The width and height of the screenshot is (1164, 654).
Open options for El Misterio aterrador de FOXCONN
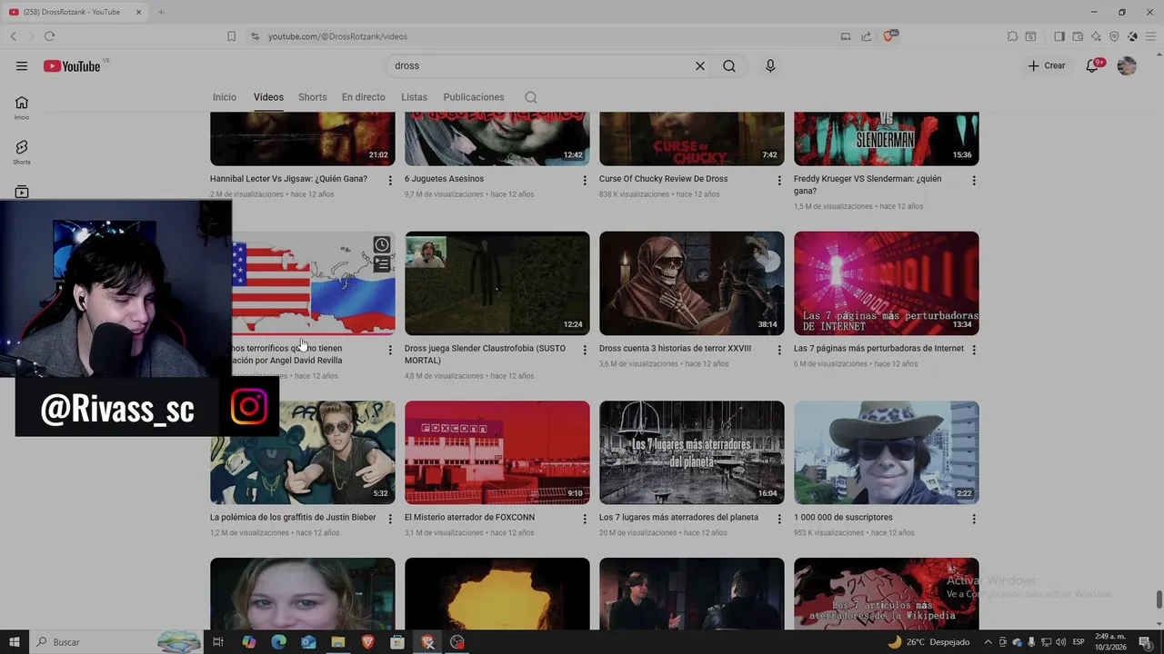pos(585,519)
